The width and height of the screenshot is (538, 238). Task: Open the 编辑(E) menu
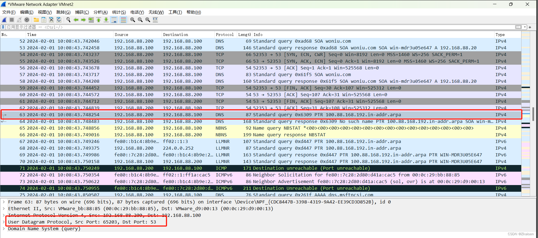point(27,12)
